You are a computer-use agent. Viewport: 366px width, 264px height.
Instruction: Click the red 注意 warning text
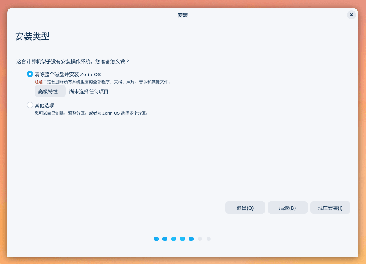[39, 82]
